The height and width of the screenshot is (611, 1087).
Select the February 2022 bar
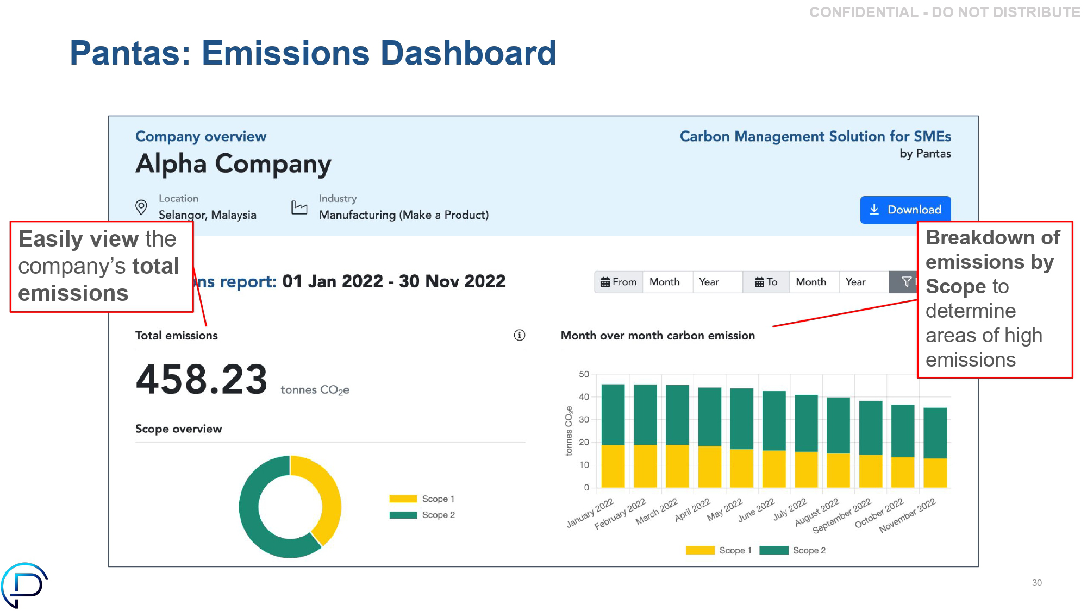pyautogui.click(x=645, y=436)
